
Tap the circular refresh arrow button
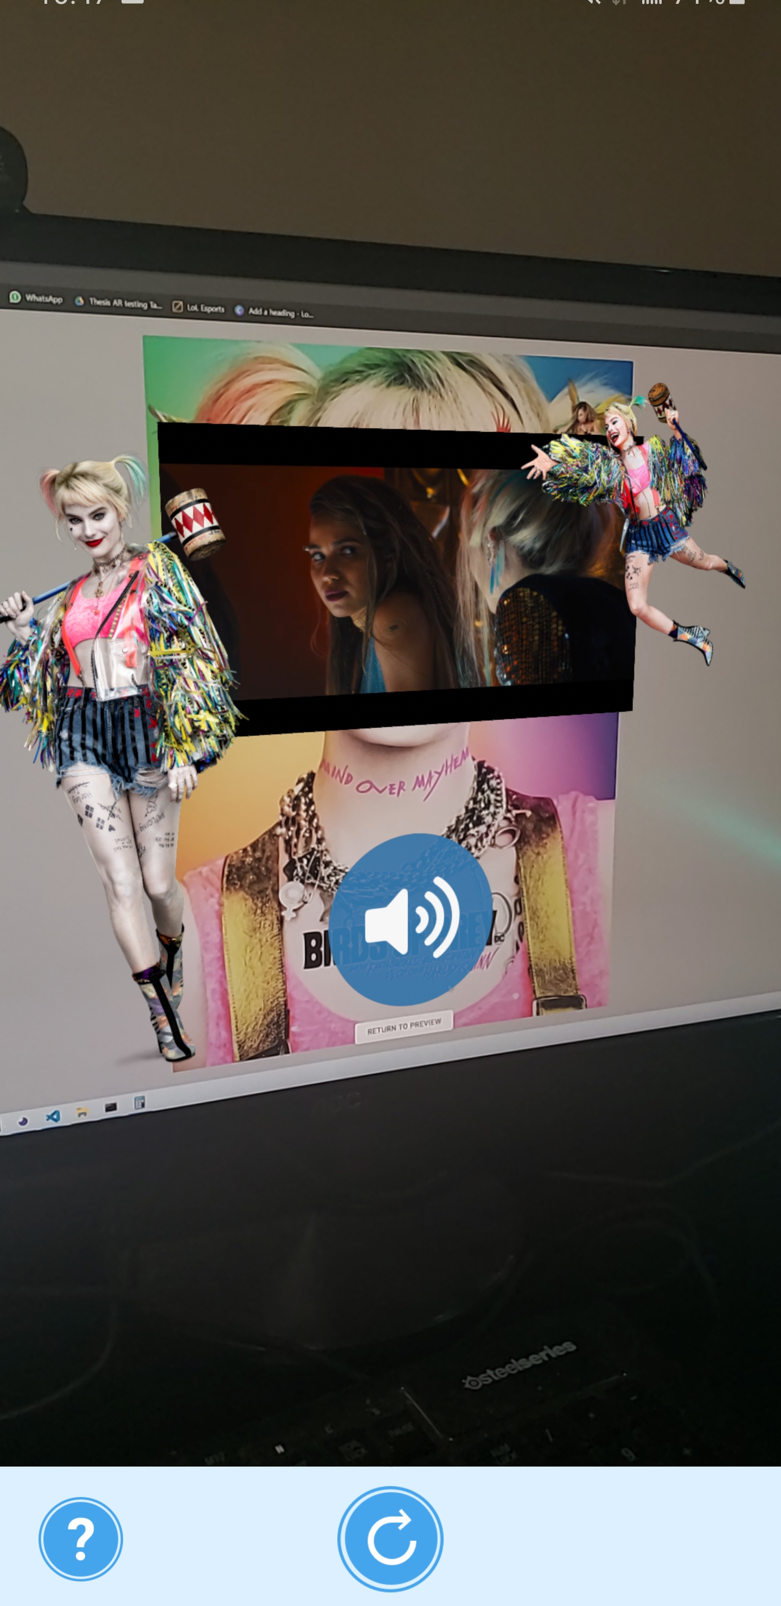click(390, 1539)
